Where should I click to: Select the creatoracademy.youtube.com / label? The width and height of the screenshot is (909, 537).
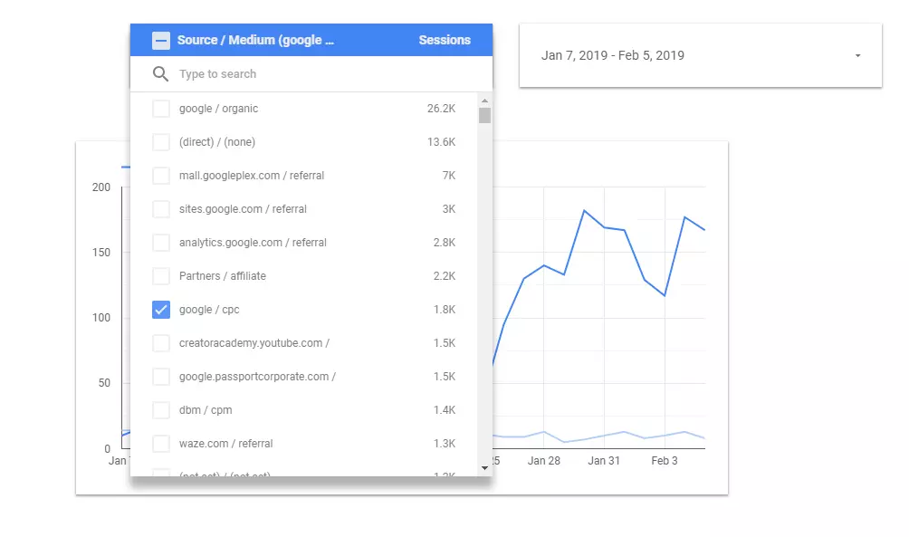pyautogui.click(x=254, y=343)
